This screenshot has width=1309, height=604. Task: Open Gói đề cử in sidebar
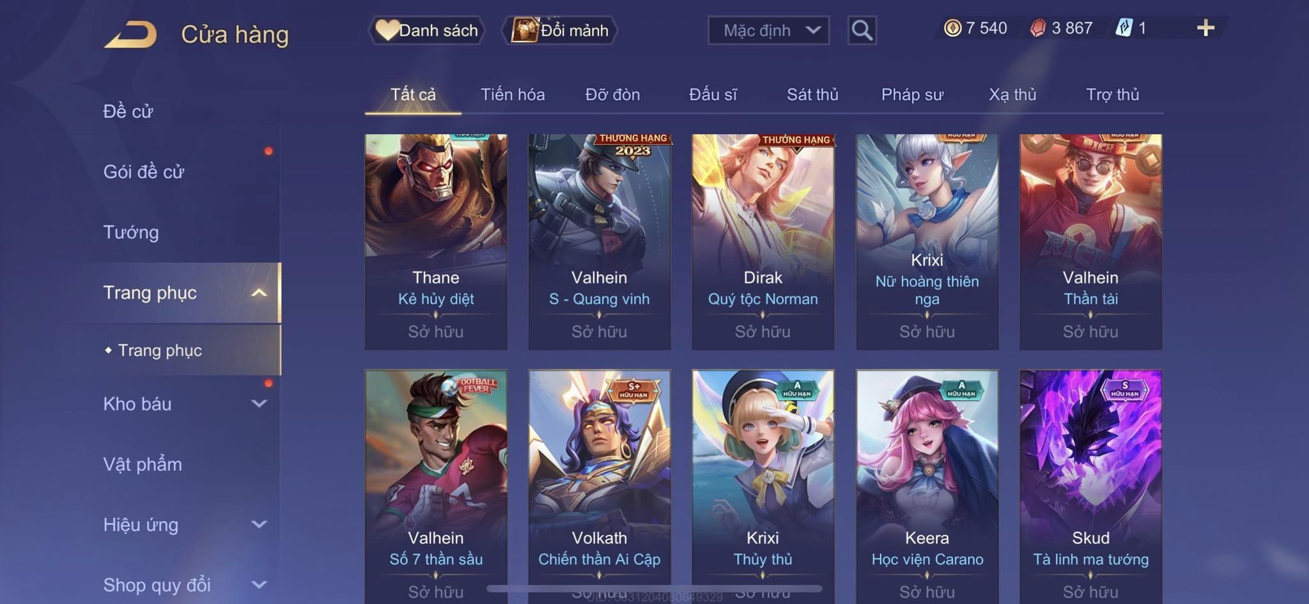[x=144, y=171]
